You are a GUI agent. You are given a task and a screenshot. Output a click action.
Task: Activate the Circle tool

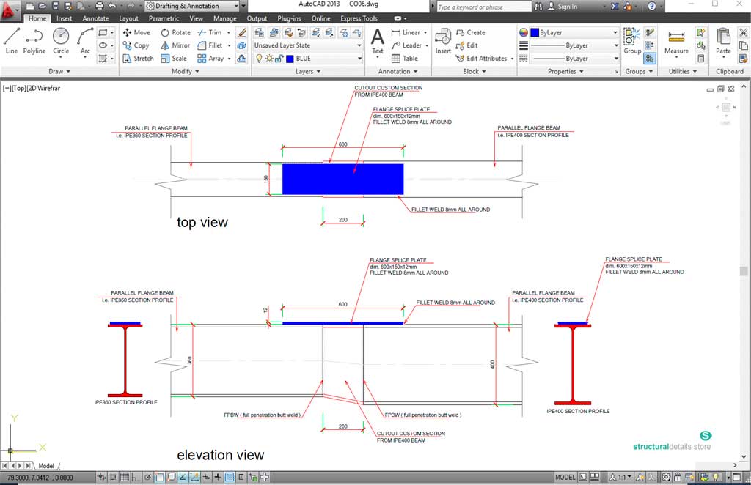click(x=61, y=41)
